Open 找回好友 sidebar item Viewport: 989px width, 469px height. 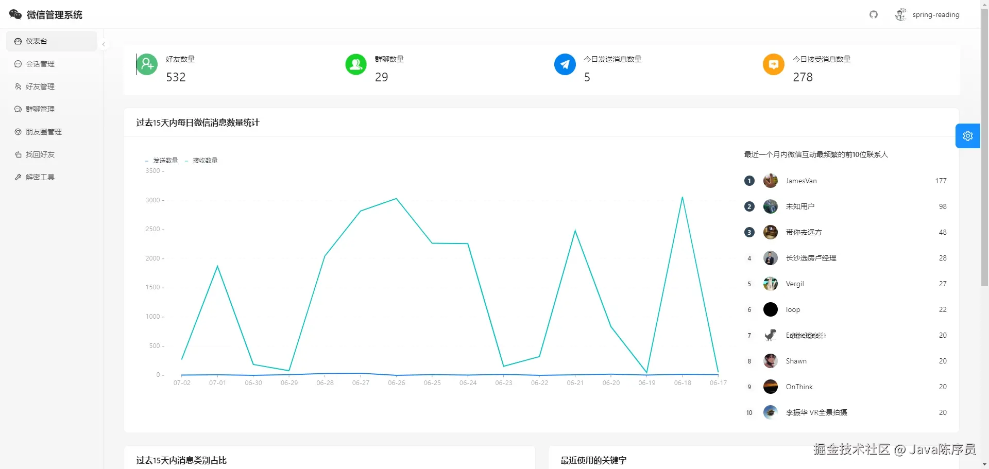click(52, 154)
